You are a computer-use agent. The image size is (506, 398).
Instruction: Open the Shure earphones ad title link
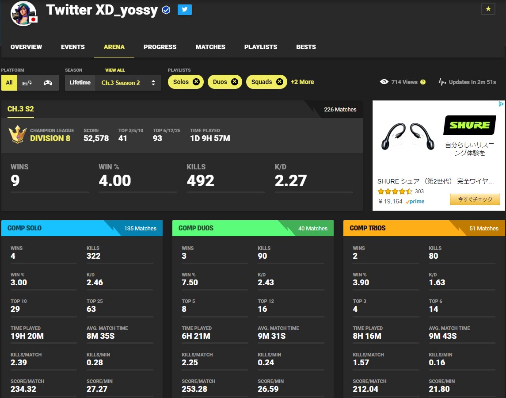(435, 181)
